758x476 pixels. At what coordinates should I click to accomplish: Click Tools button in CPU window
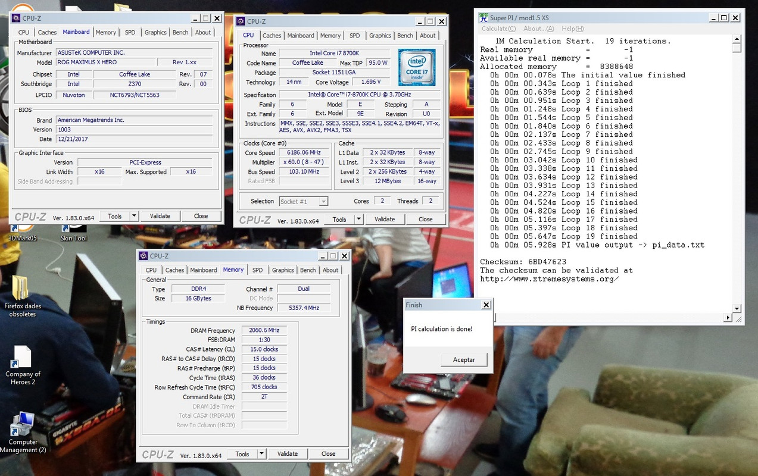[x=339, y=219]
